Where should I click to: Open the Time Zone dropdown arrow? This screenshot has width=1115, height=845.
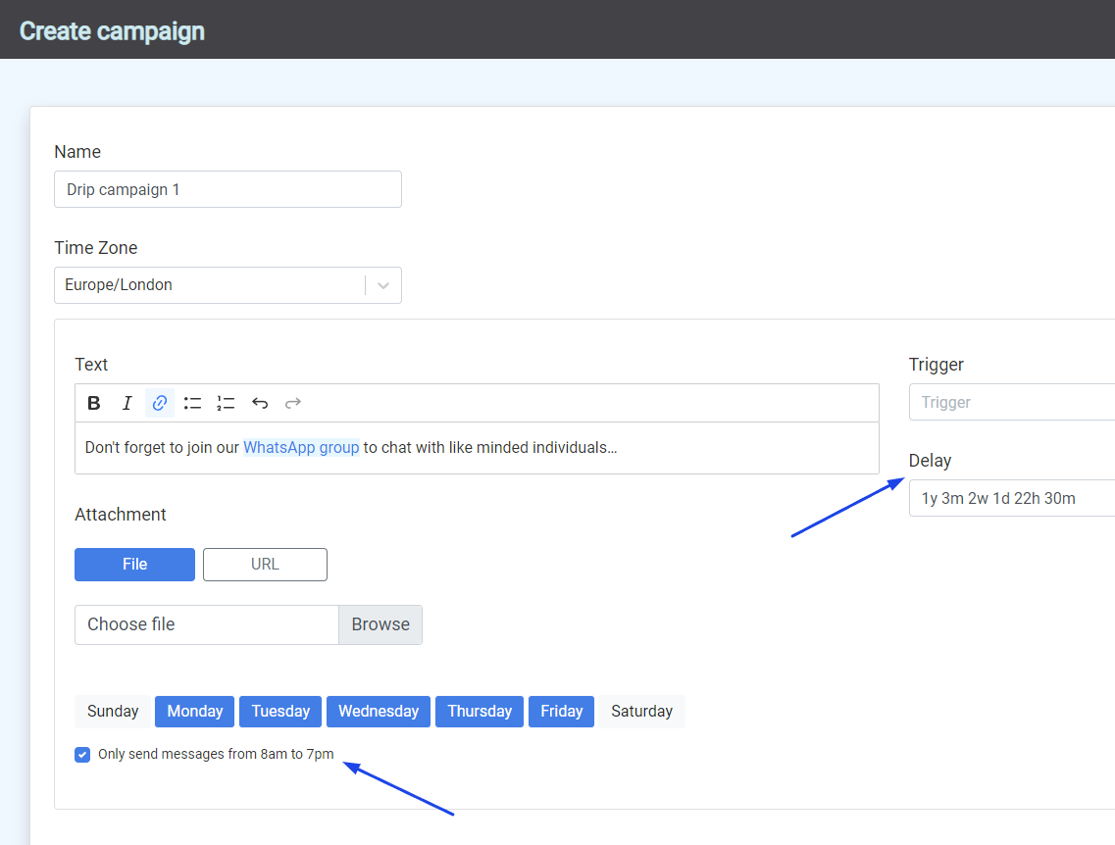pos(382,284)
